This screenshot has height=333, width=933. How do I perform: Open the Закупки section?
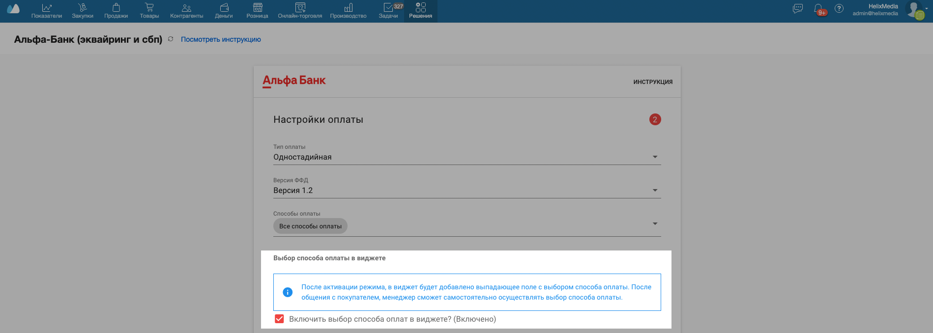83,11
